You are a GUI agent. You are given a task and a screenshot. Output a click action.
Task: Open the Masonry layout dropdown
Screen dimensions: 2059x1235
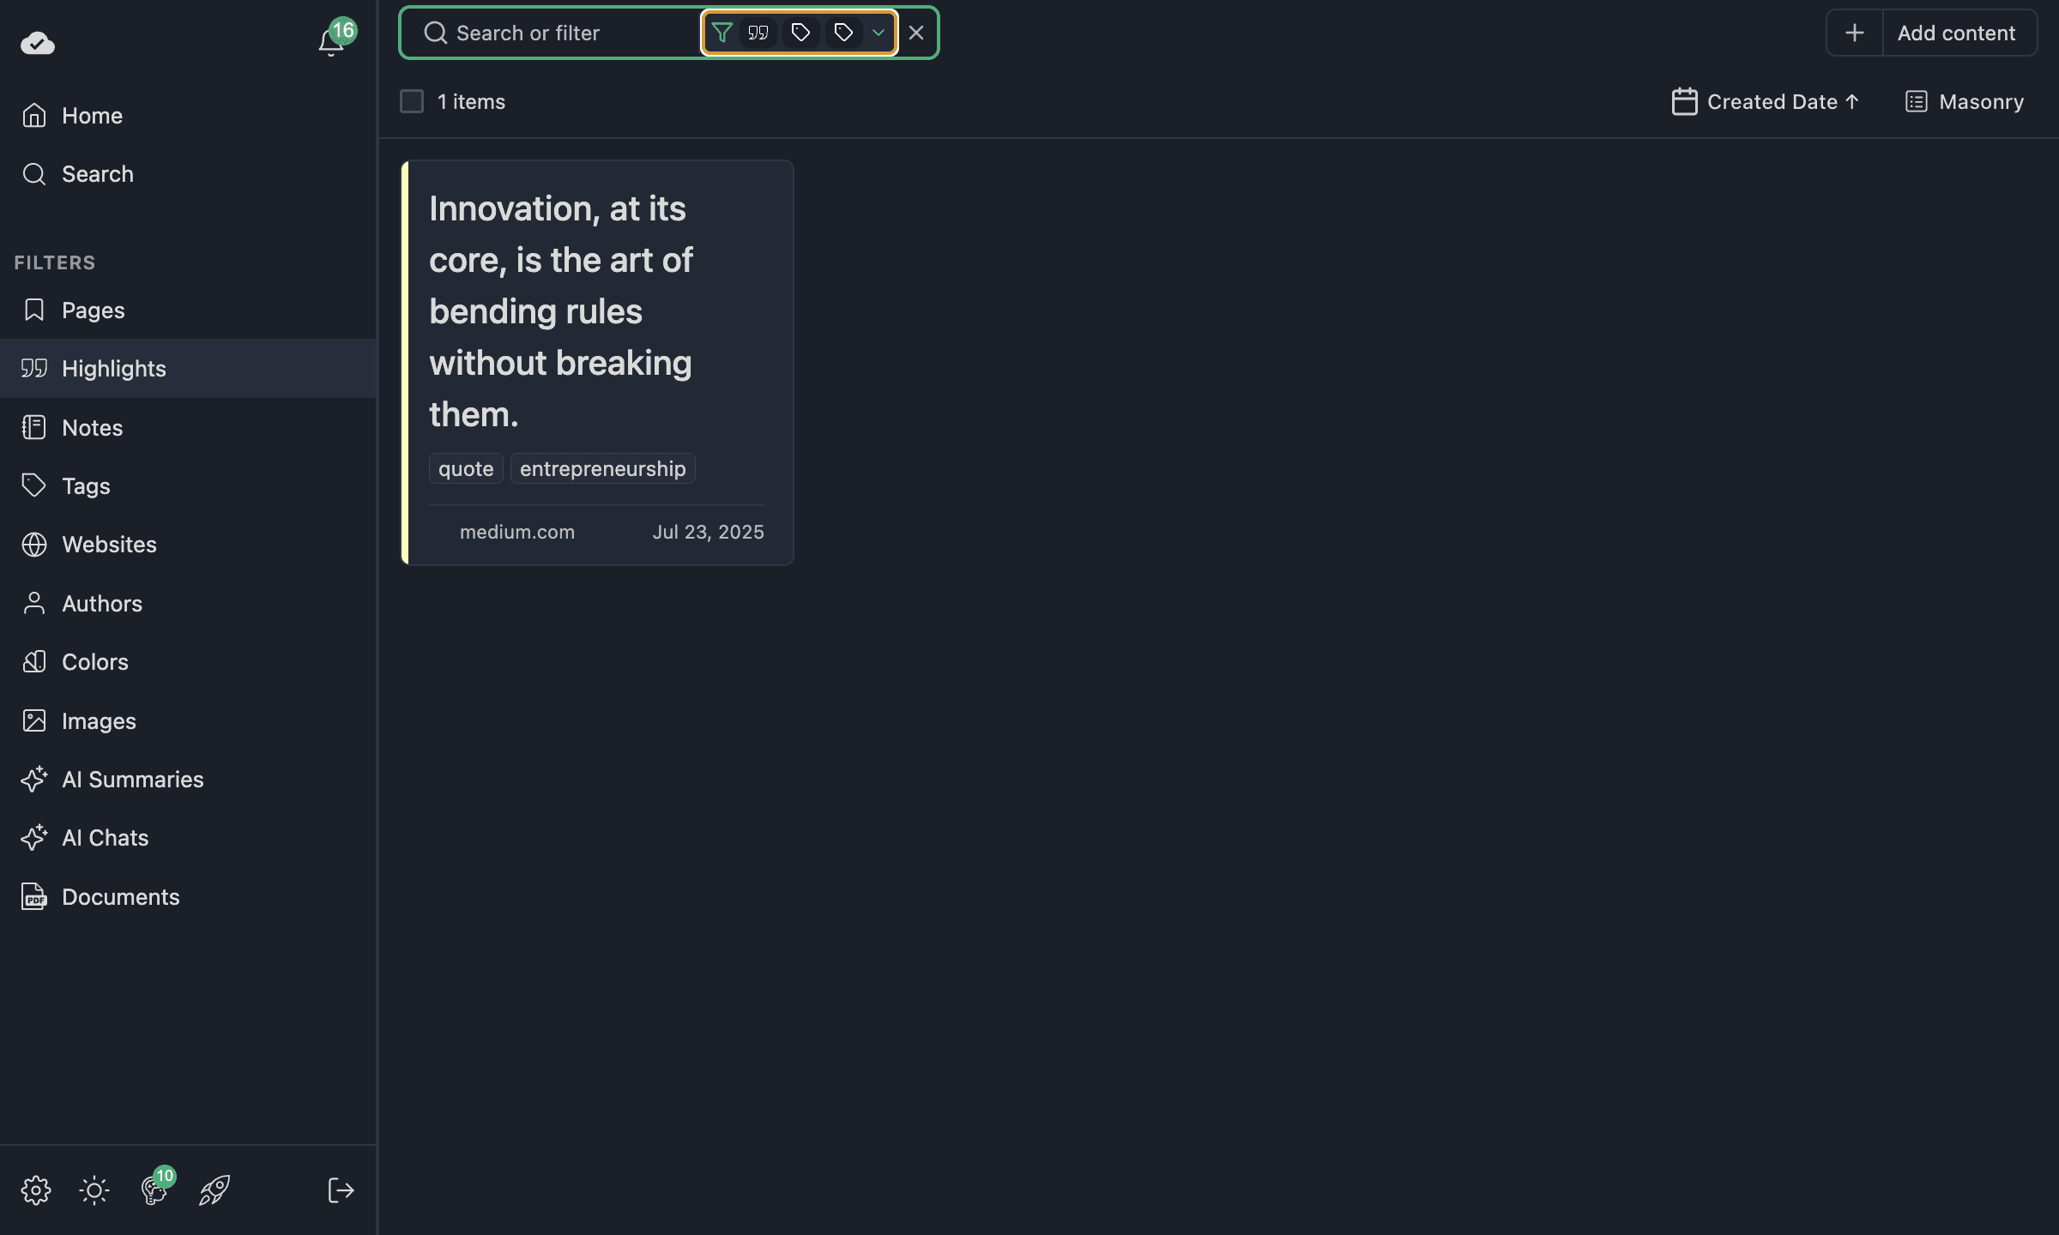(x=1964, y=101)
